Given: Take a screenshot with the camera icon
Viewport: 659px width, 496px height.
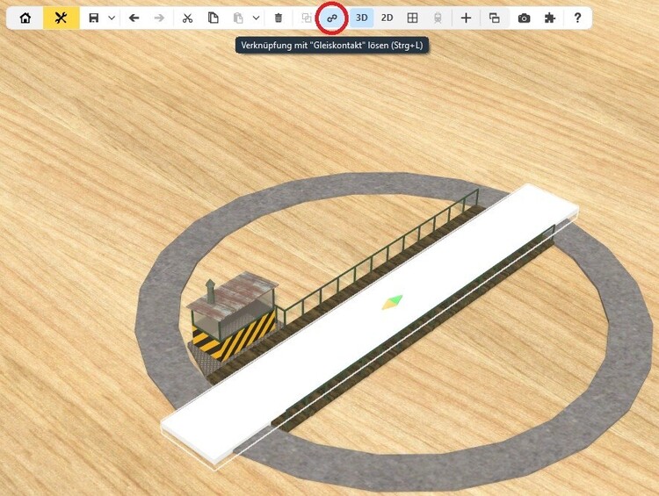Looking at the screenshot, I should (x=524, y=18).
